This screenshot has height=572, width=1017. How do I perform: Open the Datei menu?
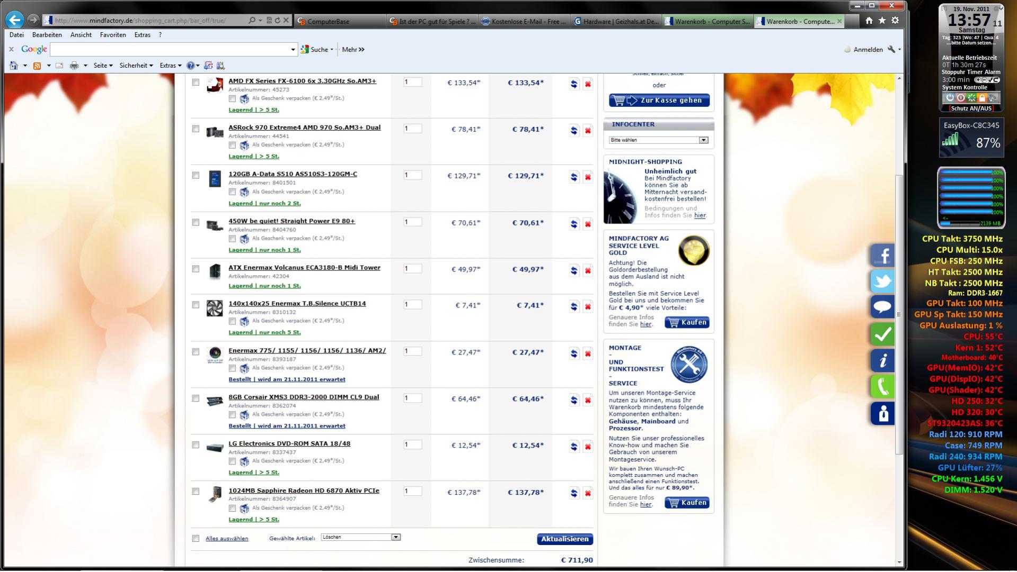[16, 35]
